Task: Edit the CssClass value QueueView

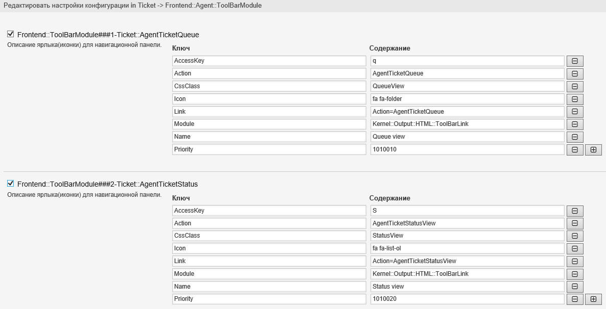Action: (x=467, y=86)
